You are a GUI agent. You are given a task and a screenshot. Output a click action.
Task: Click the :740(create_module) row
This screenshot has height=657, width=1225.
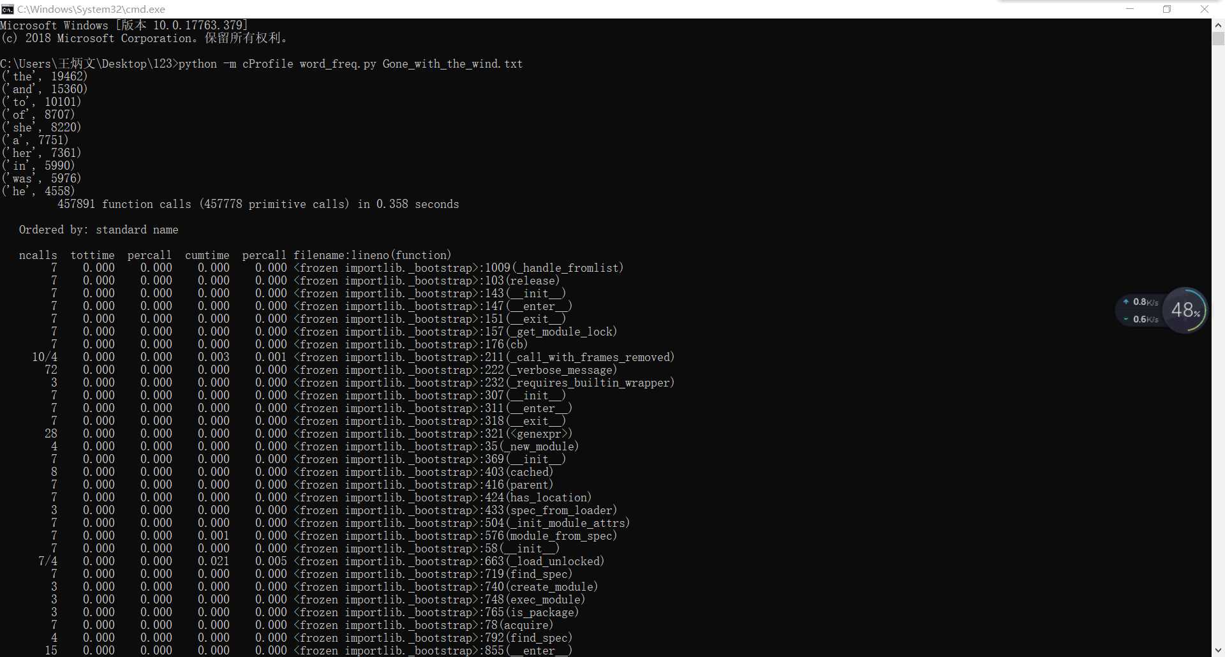[325, 587]
